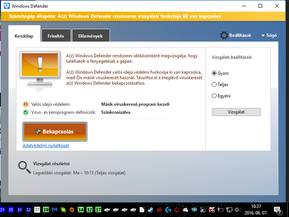Image resolution: width=289 pixels, height=217 pixels.
Task: Click the green definitions check status icon
Action: (26, 112)
